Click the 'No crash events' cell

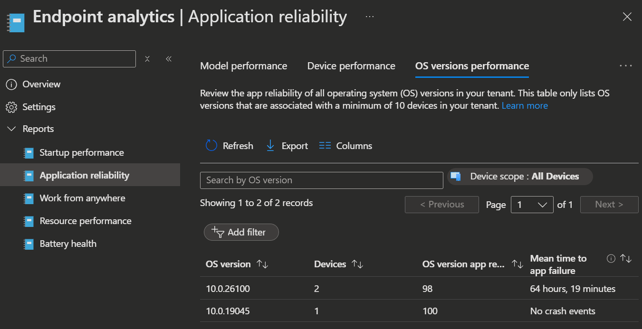[563, 311]
